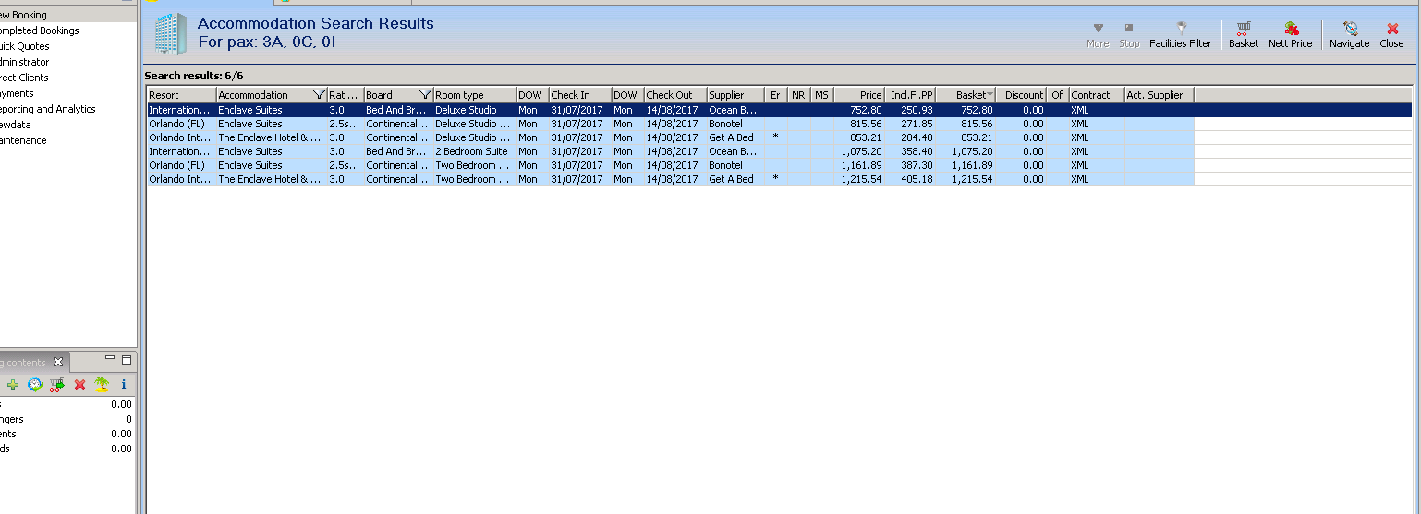Screen dimensions: 1421x514
Task: Maximize the booking contents panel
Action: click(127, 359)
